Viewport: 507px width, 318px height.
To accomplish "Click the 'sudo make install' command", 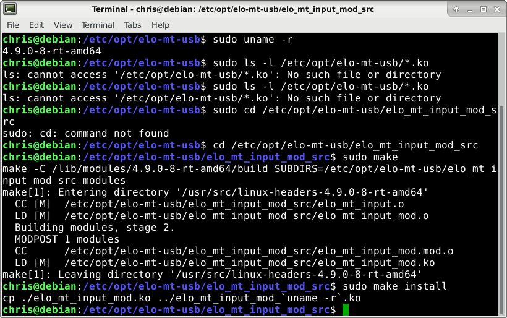I will pos(395,286).
